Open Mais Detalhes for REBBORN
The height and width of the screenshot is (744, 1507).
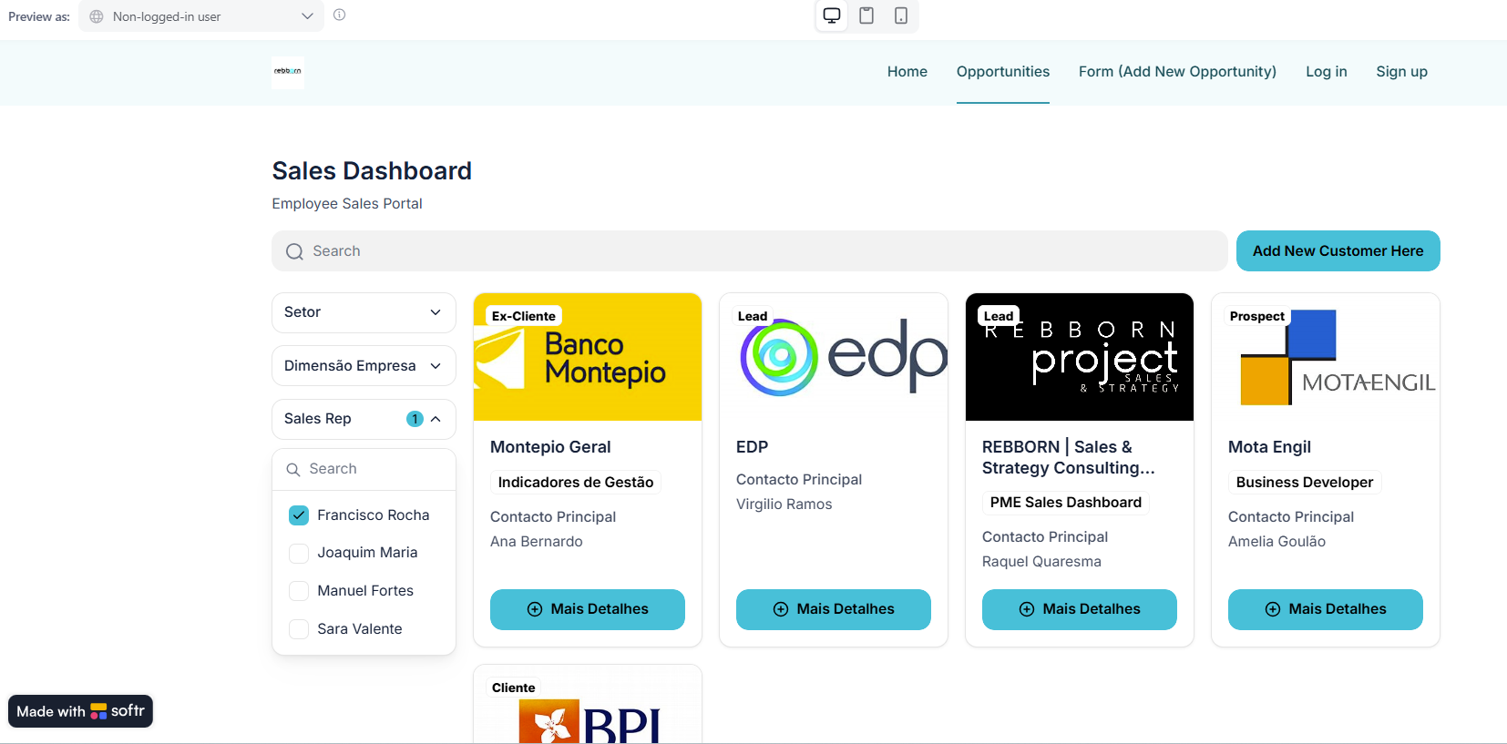[1080, 609]
